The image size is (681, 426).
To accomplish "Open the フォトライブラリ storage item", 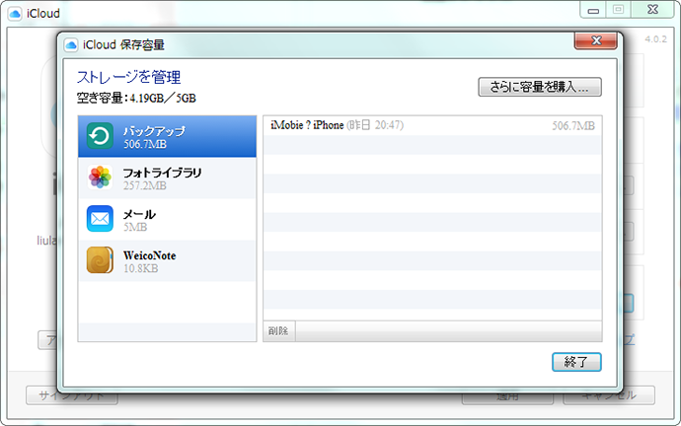I will pyautogui.click(x=167, y=177).
